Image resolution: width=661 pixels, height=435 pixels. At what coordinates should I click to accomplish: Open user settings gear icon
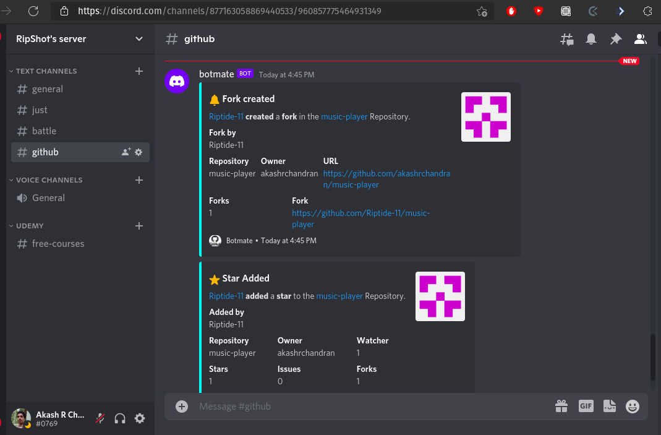(x=140, y=418)
